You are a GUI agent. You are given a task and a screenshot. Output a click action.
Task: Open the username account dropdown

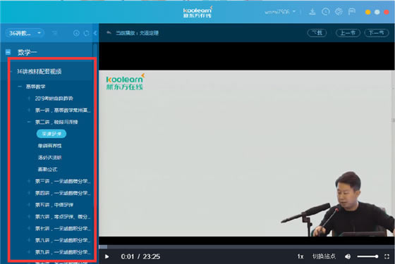pos(280,12)
